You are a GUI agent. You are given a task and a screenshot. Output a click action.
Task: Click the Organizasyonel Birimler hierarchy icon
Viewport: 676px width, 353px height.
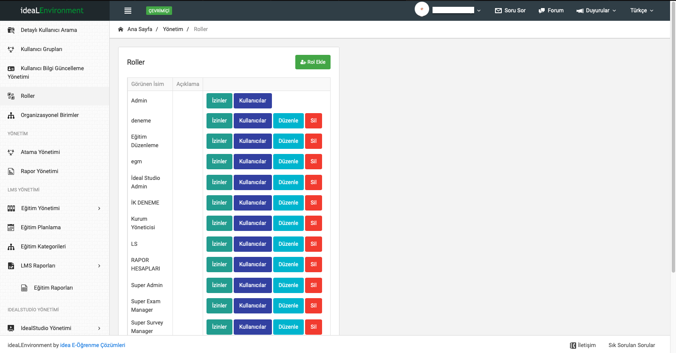pos(11,115)
